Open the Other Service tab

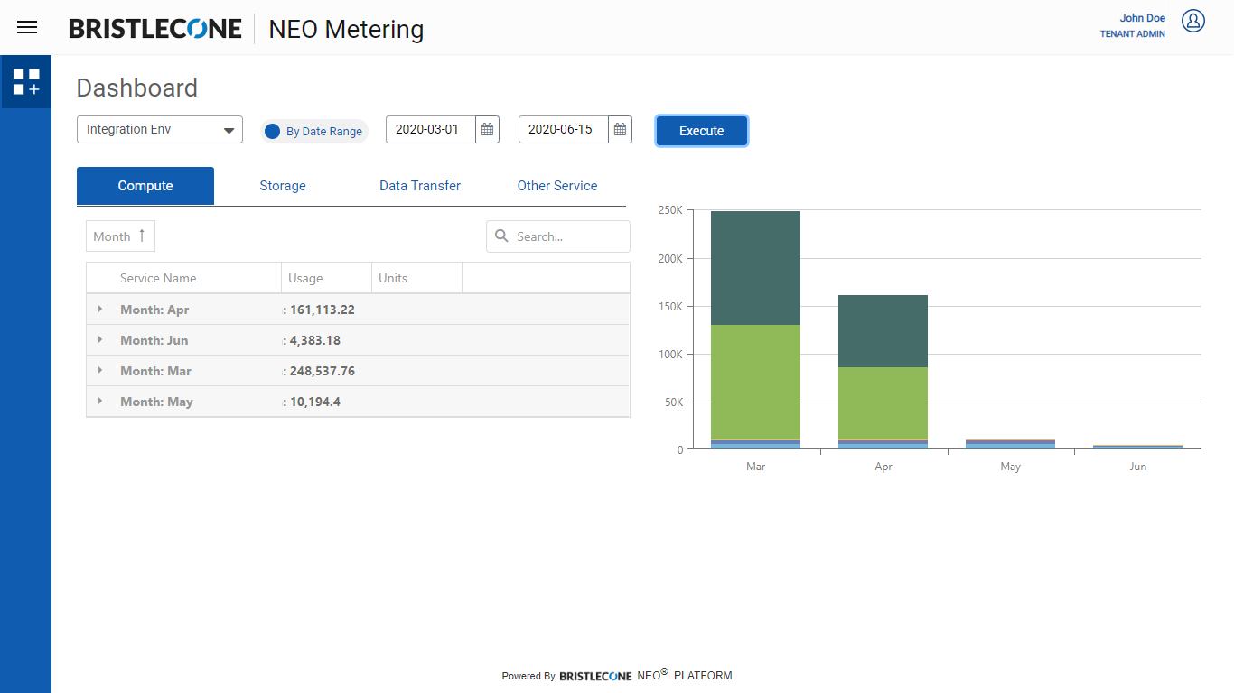click(x=557, y=186)
